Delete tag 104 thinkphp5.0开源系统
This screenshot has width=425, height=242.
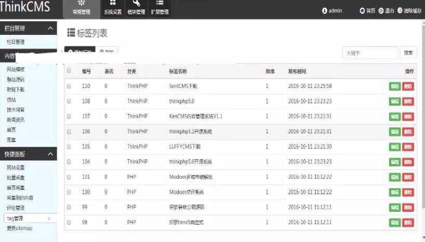coord(408,162)
